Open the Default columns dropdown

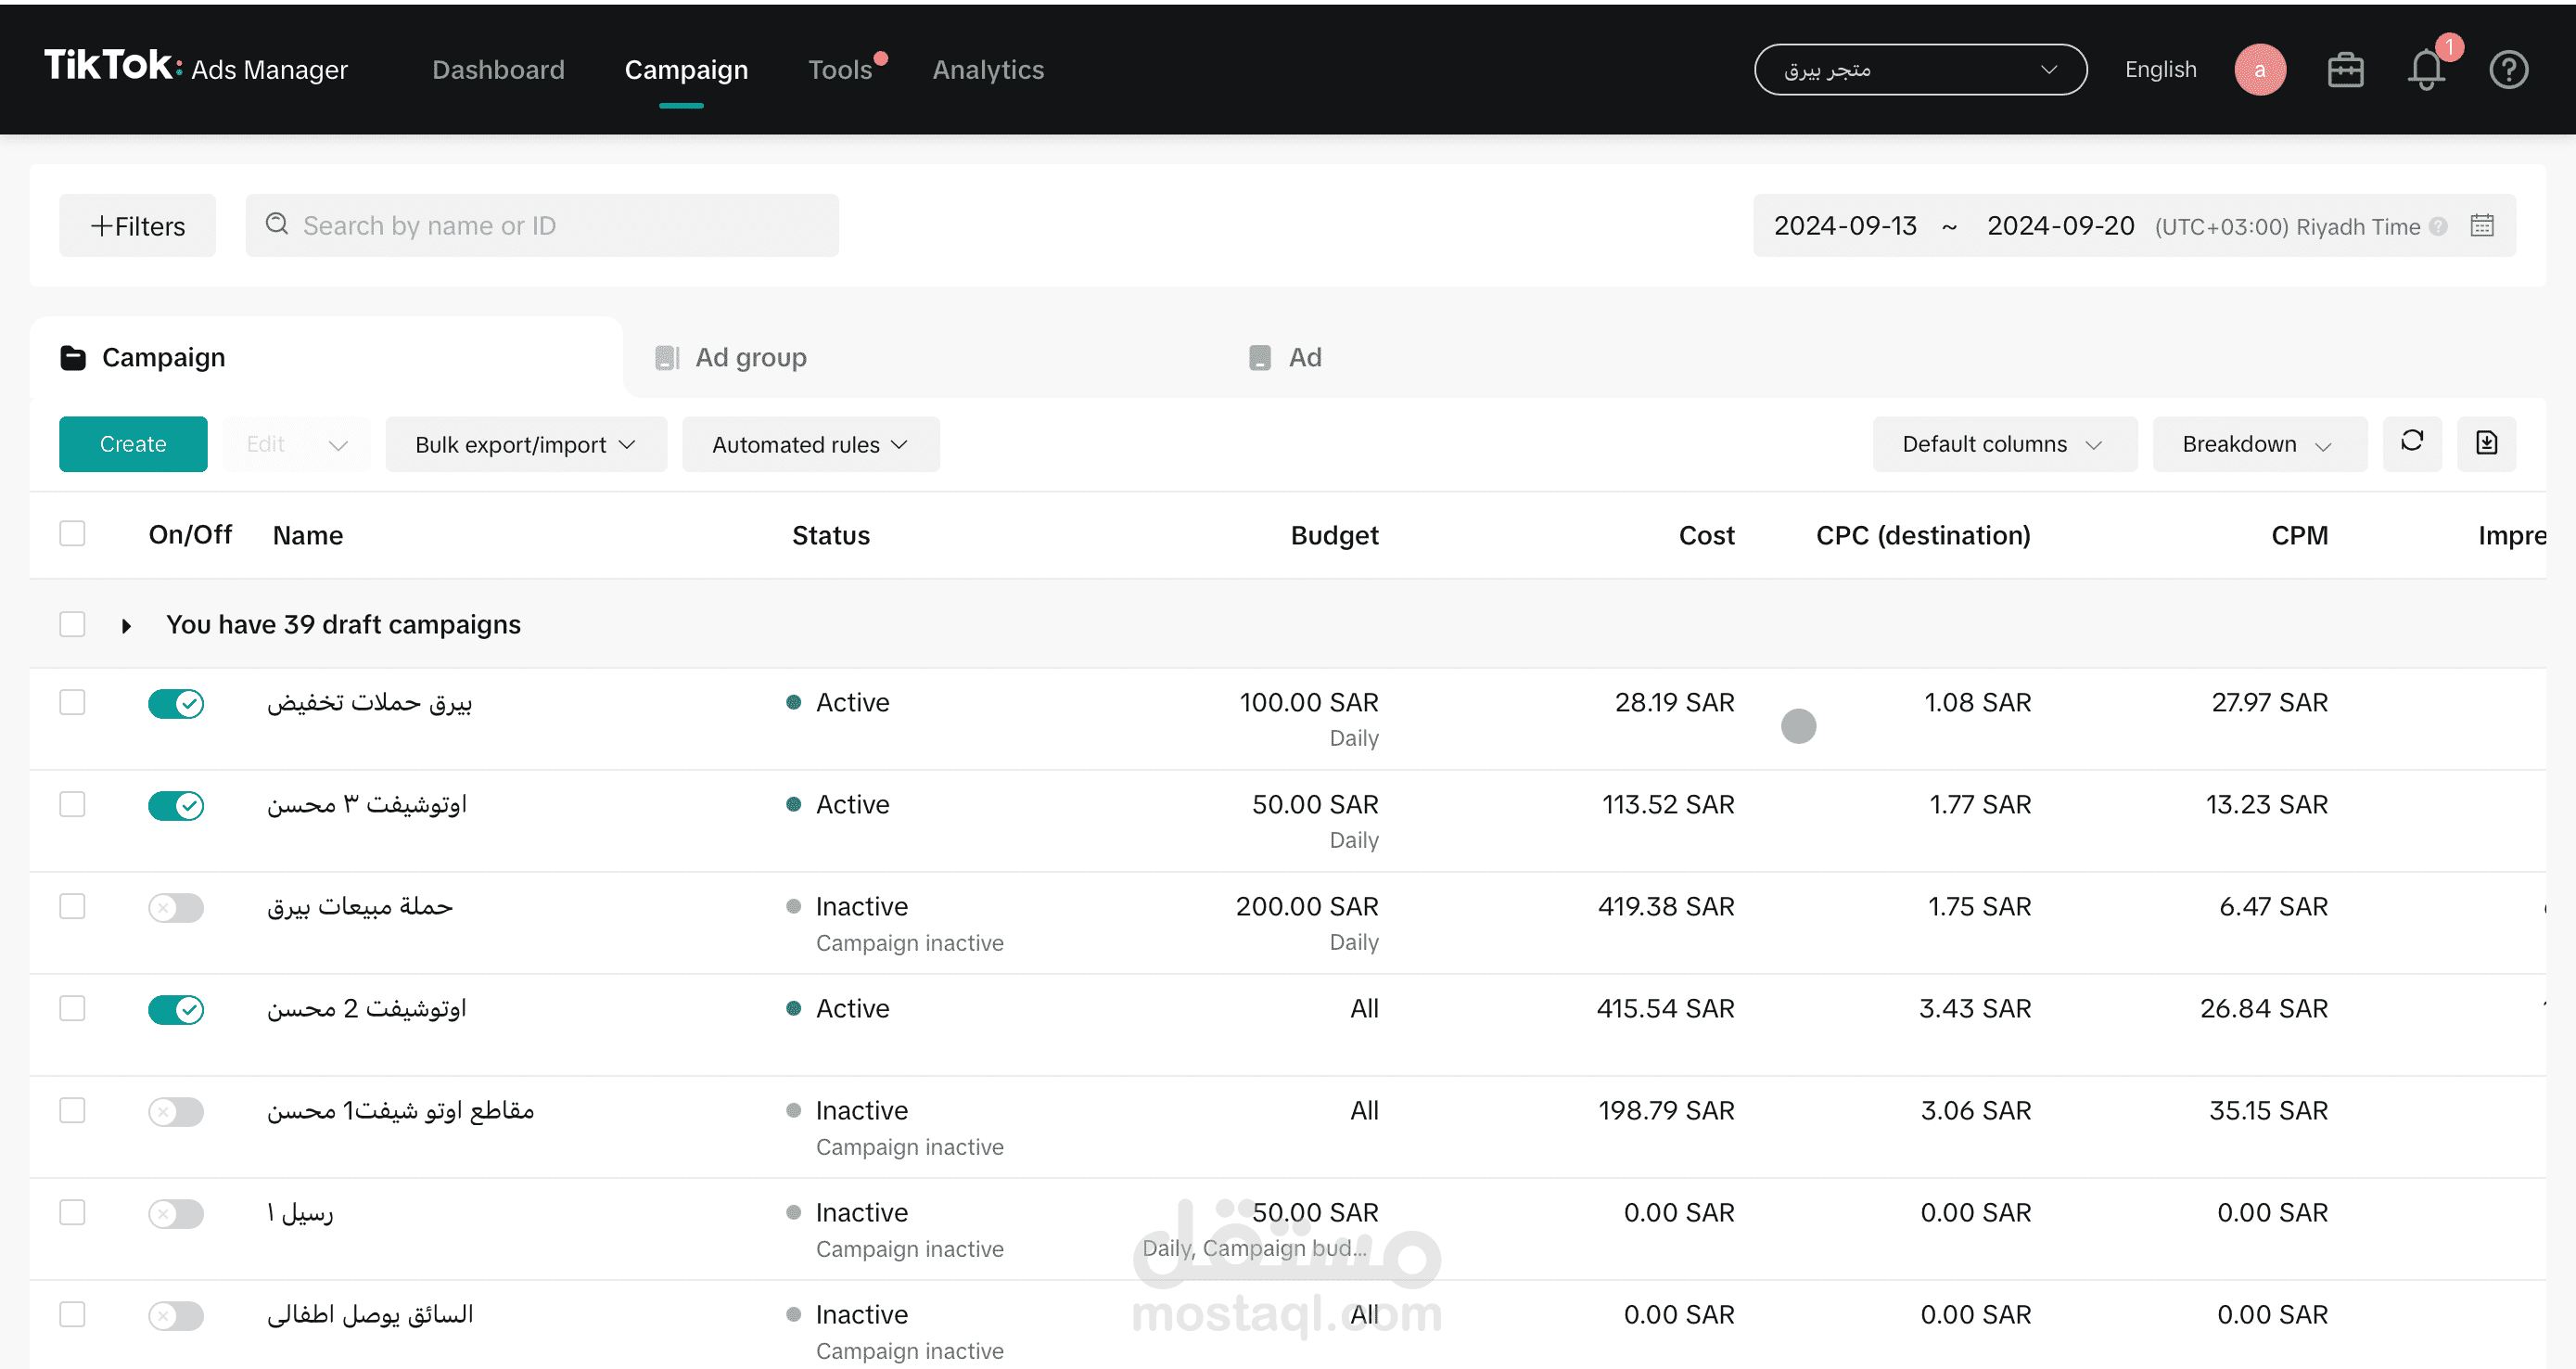click(2003, 444)
